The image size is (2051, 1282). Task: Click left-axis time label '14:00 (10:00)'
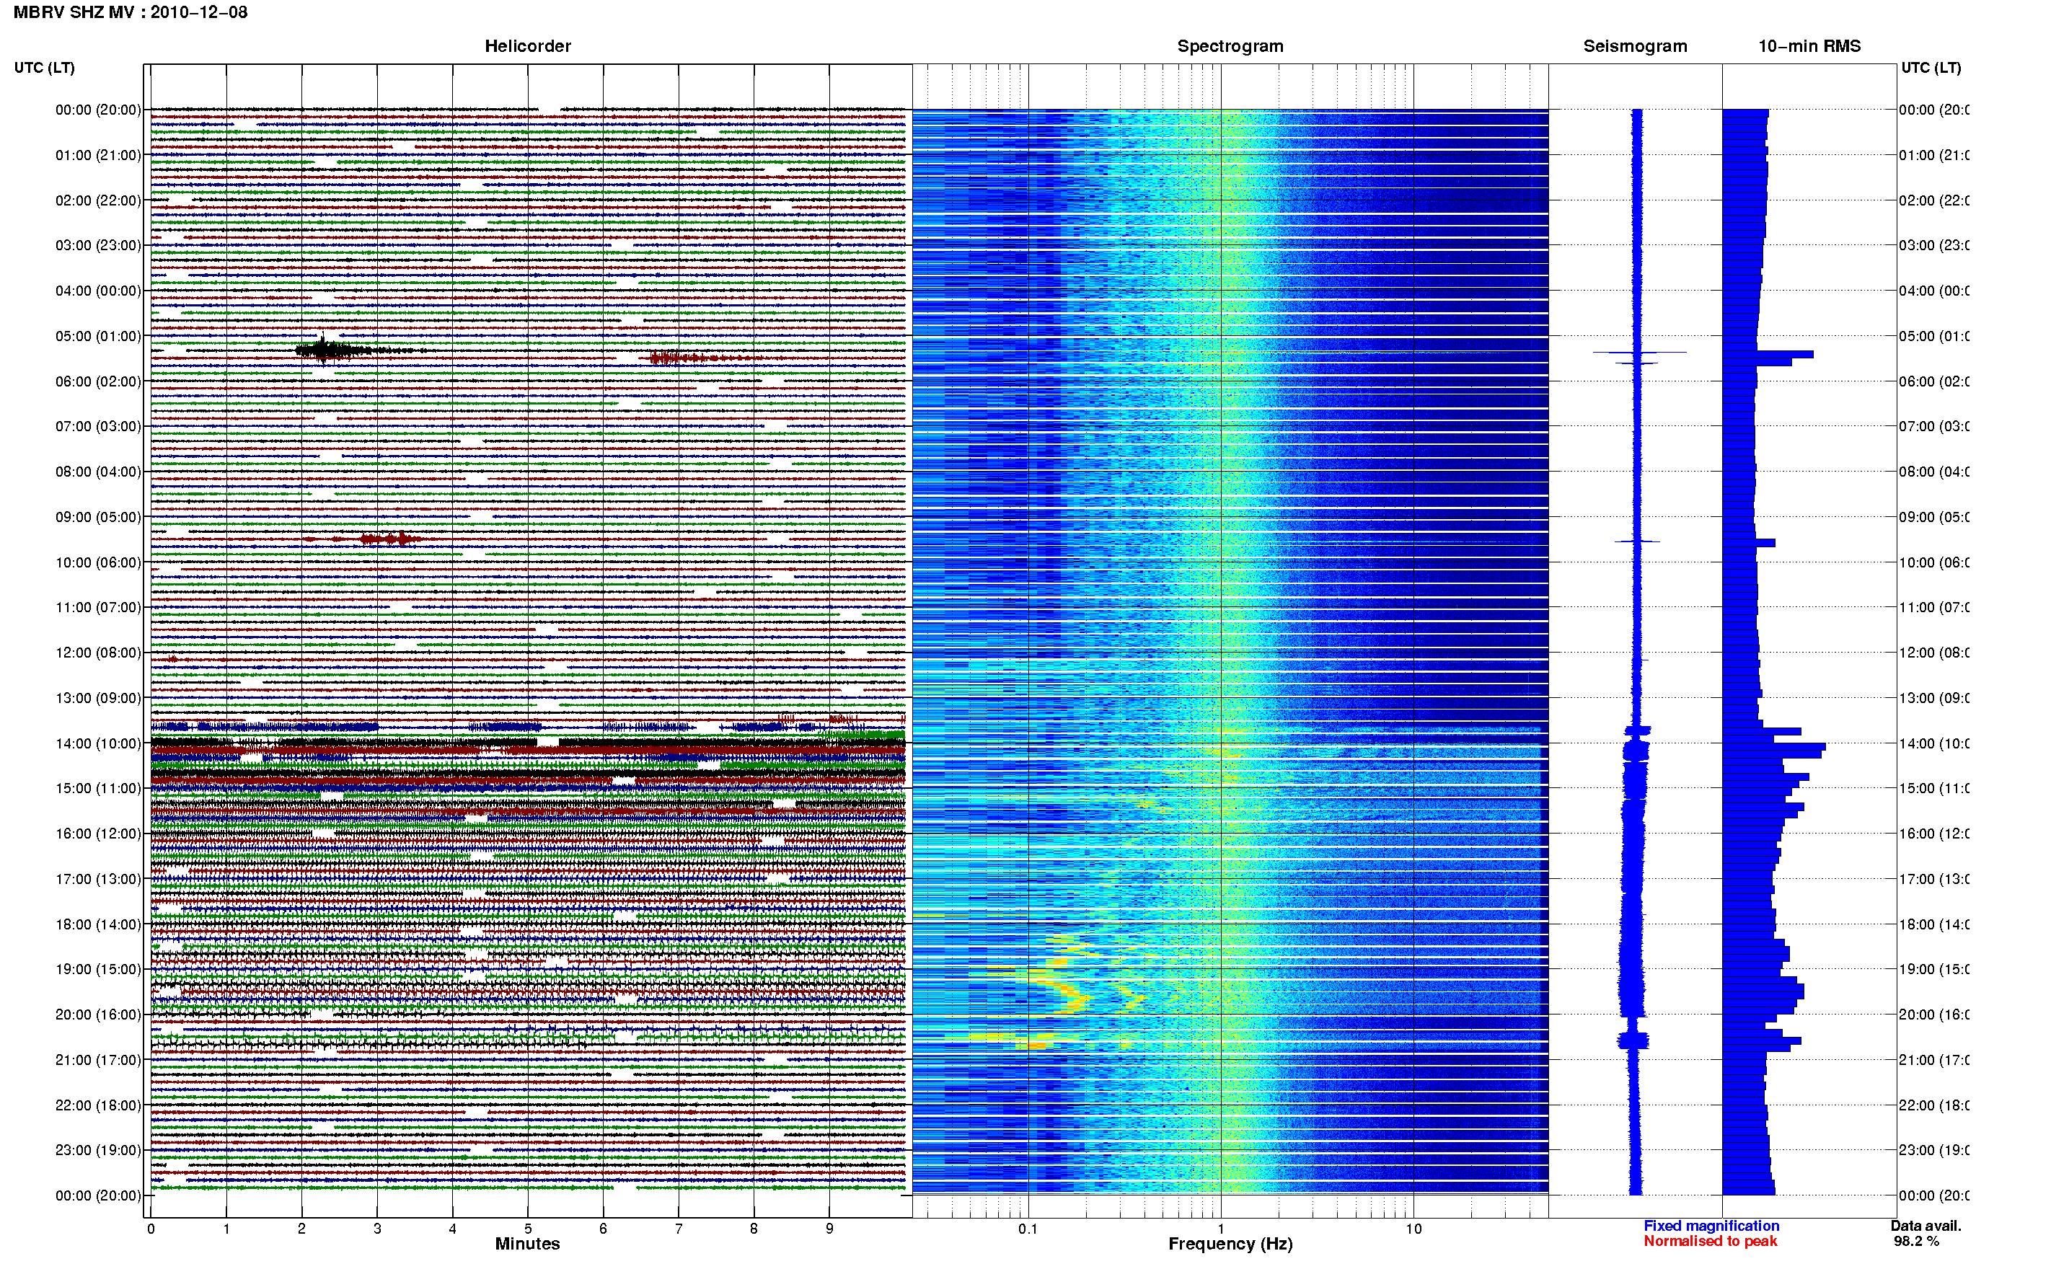coord(98,743)
